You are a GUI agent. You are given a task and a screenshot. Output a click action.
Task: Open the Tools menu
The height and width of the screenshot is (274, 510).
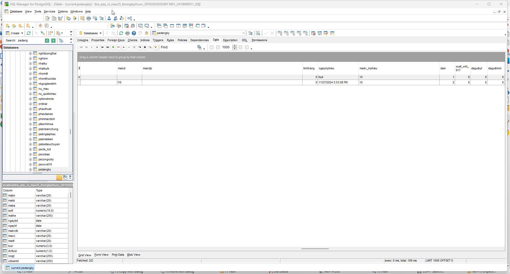(x=38, y=12)
